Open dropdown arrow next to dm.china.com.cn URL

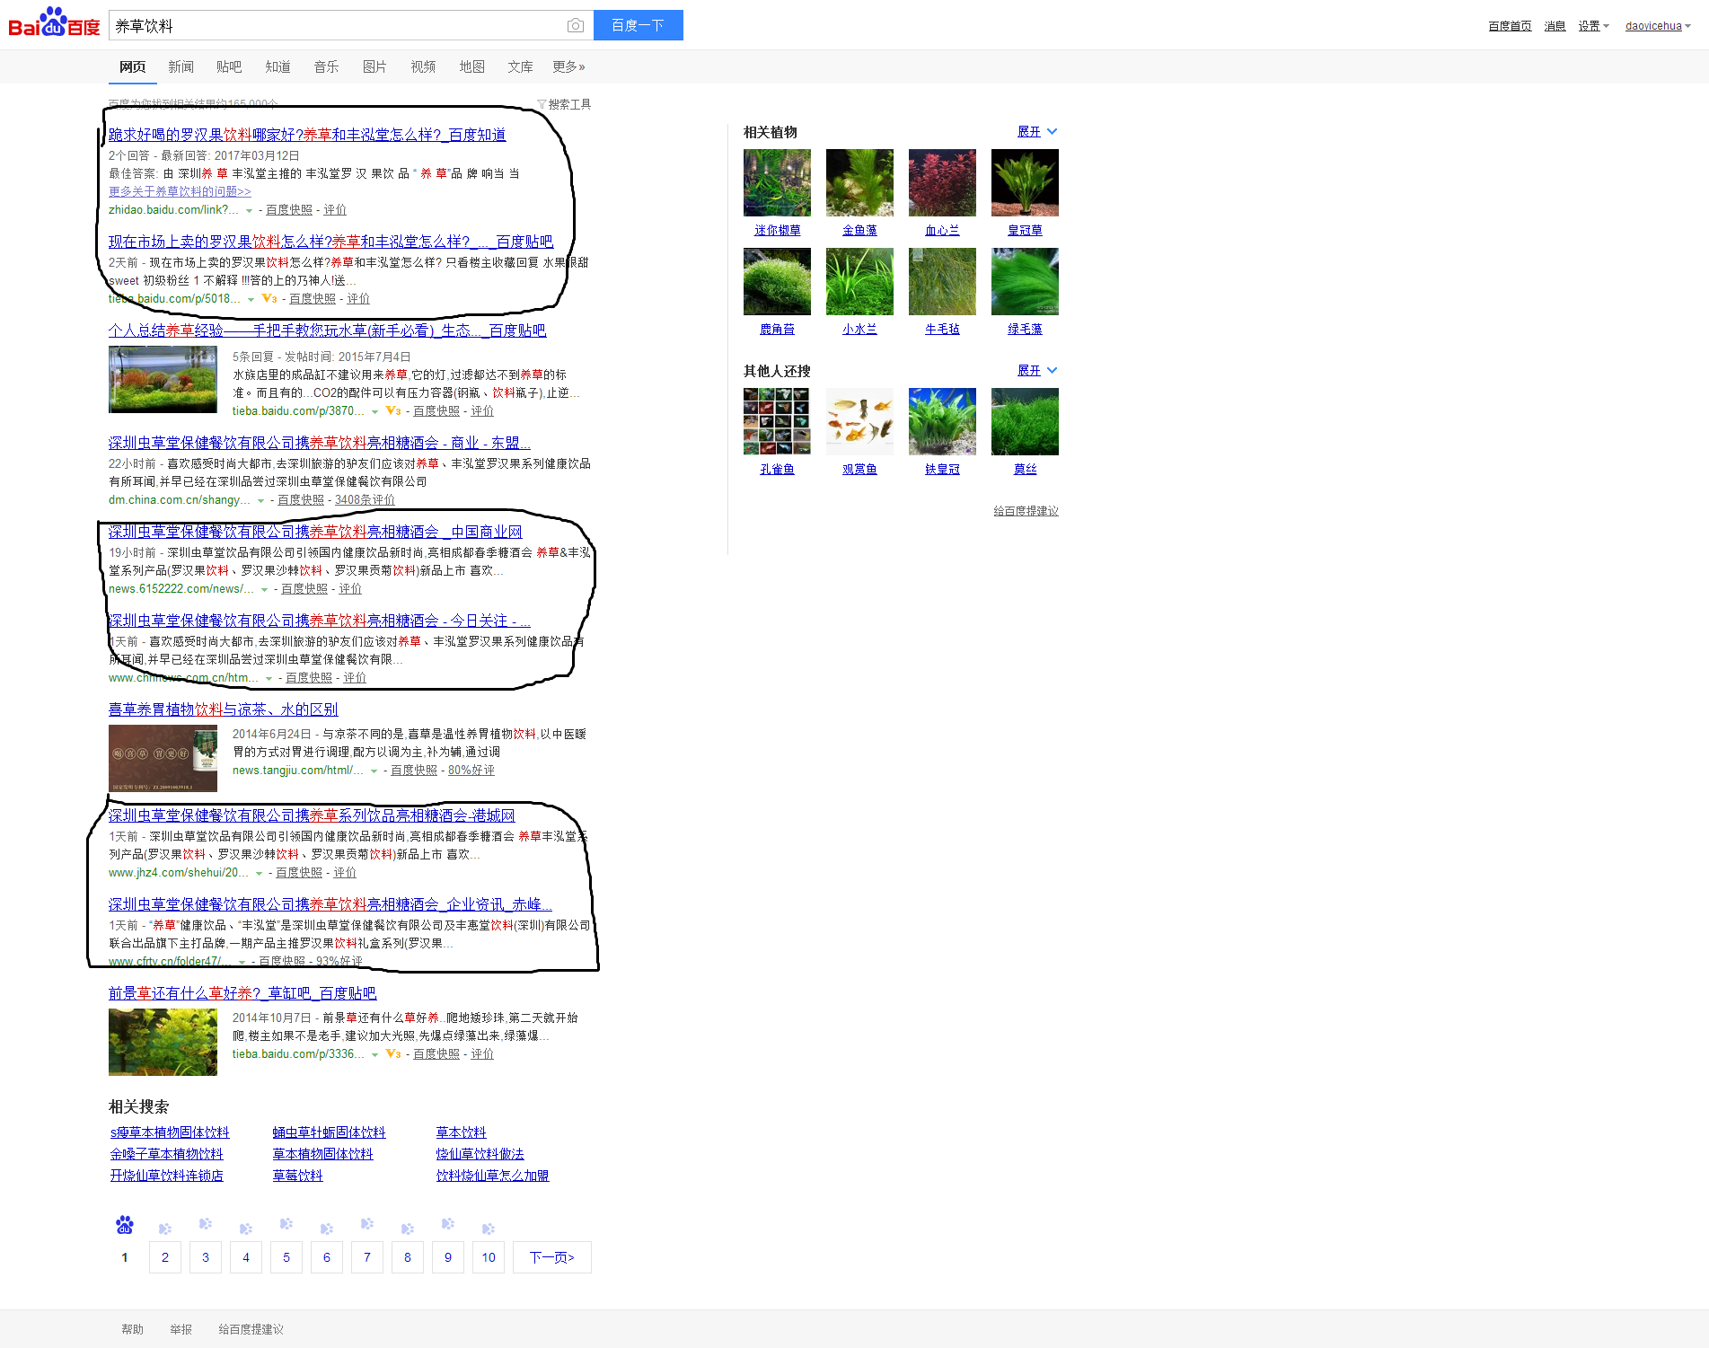coord(260,500)
